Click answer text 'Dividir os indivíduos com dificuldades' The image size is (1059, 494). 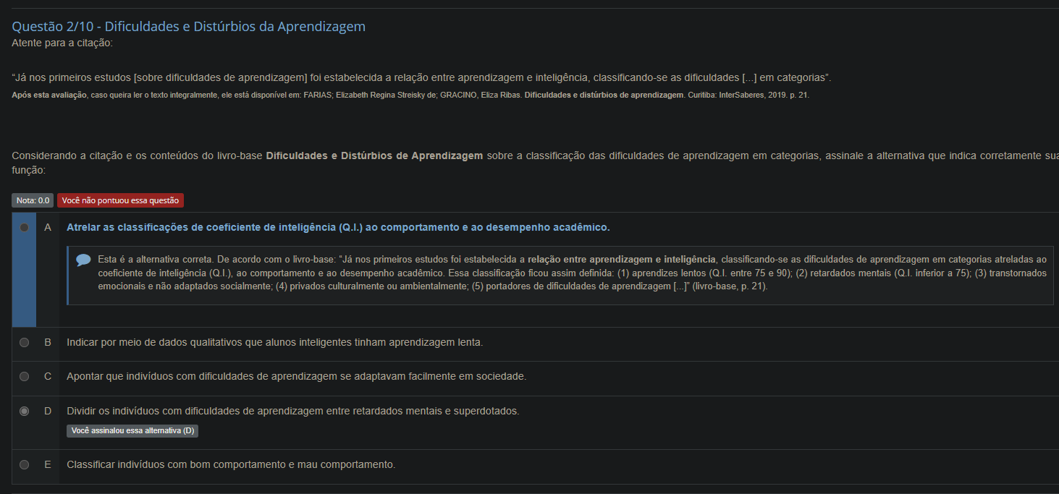click(x=292, y=411)
